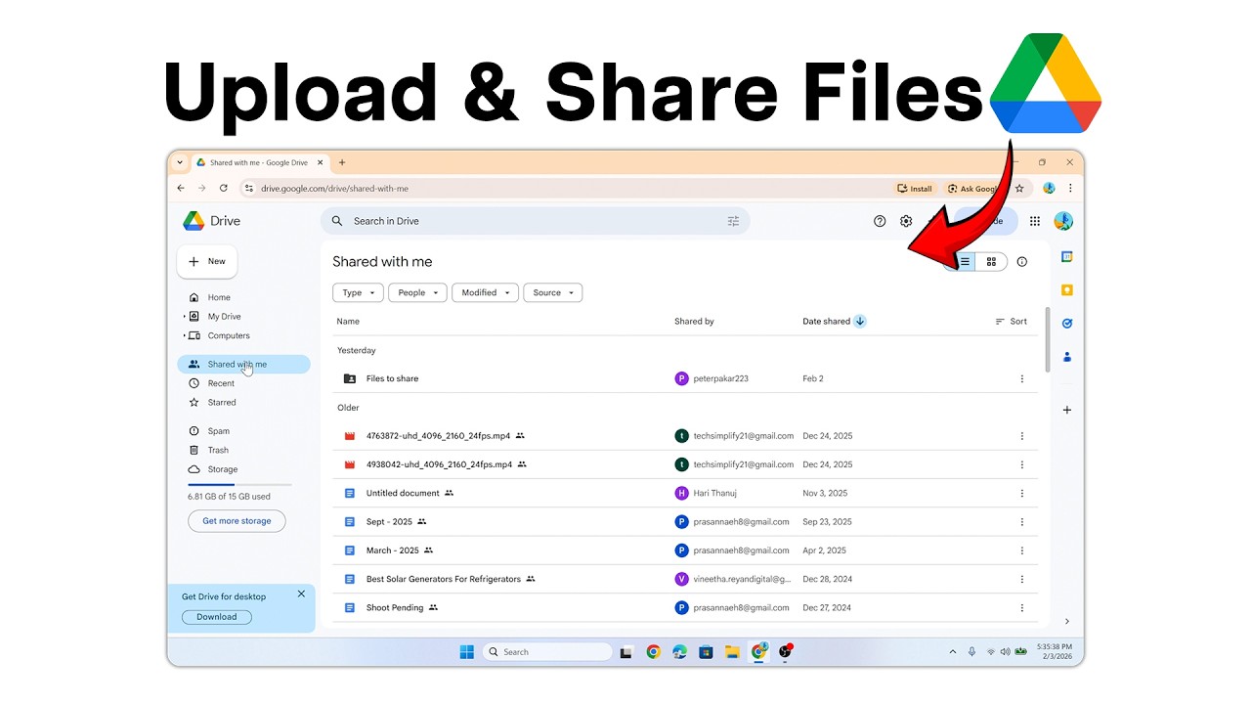1251x704 pixels.
Task: Go back in browser history
Action: (x=181, y=188)
